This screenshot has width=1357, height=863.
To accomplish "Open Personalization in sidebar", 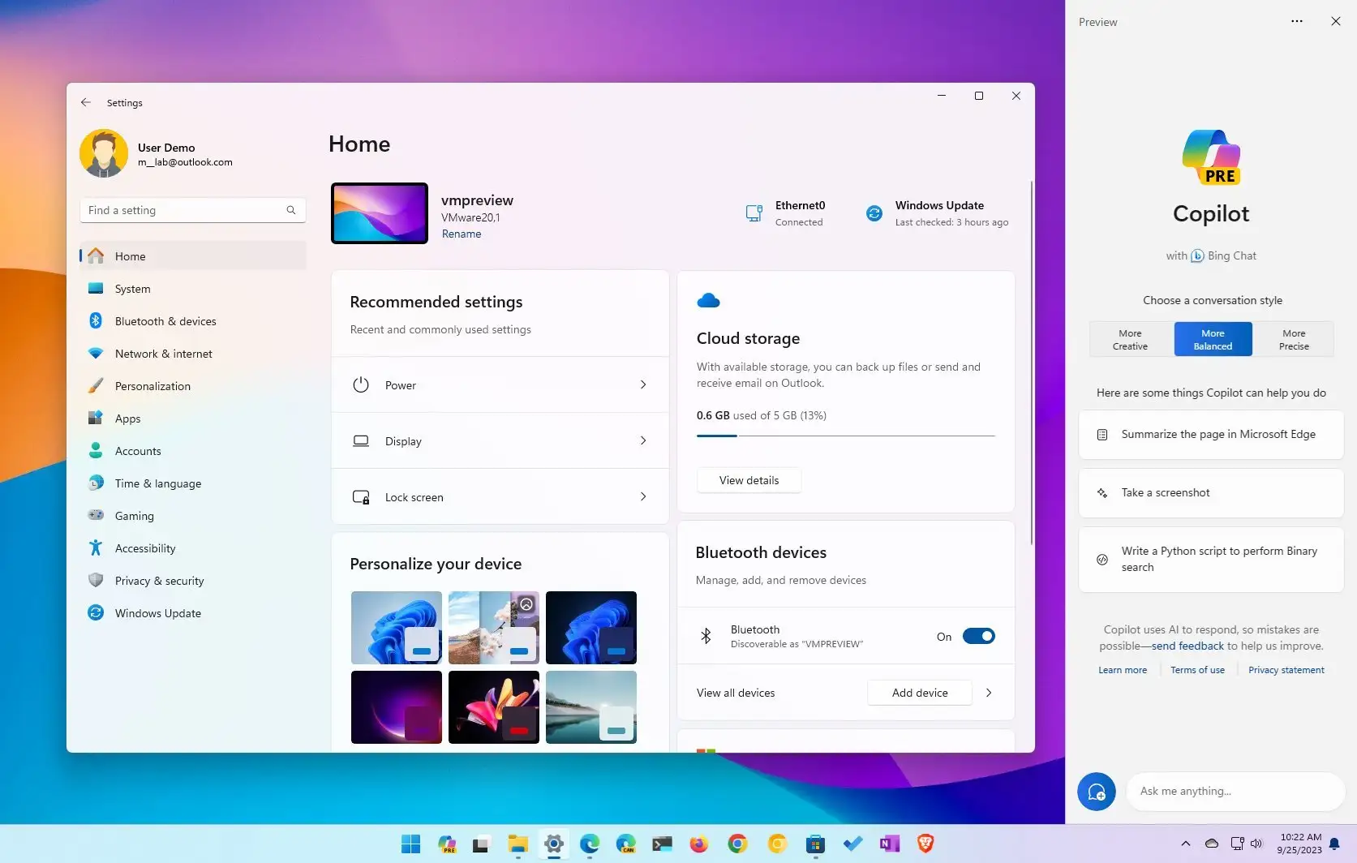I will point(193,386).
